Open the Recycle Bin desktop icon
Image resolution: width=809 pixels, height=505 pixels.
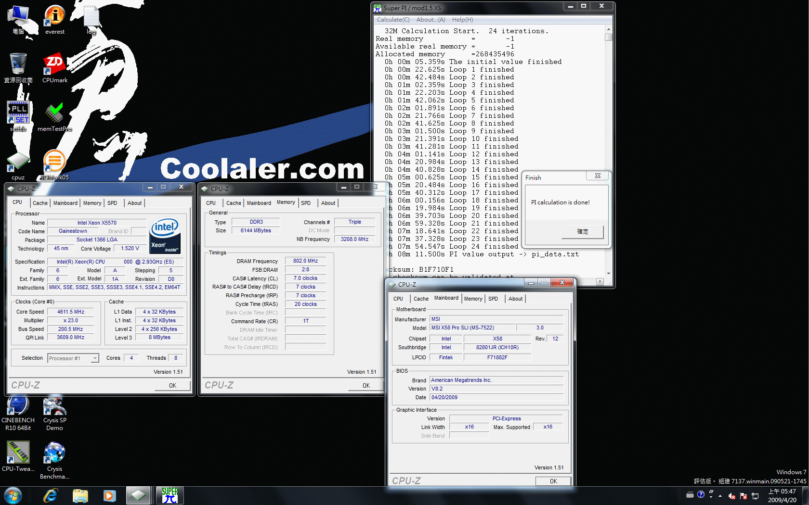click(18, 68)
